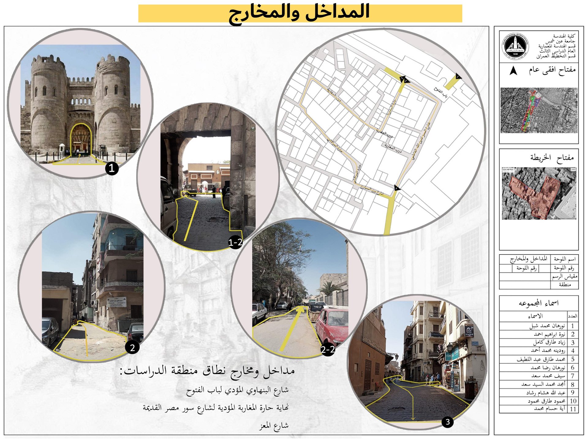588x441 pixels.
Task: Select row 5 محمد طارق عبد اللطيف
Action: (x=541, y=359)
